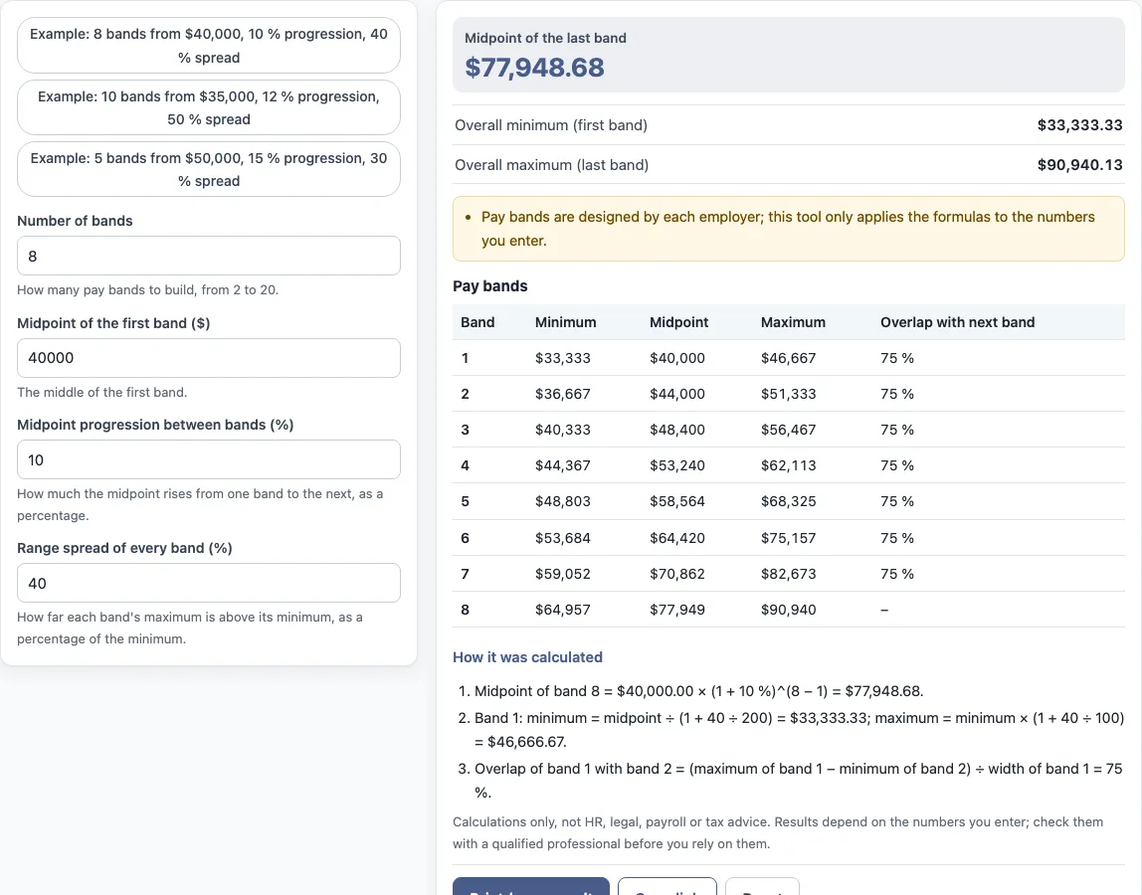Click the 'Maximum' column header

tap(793, 322)
